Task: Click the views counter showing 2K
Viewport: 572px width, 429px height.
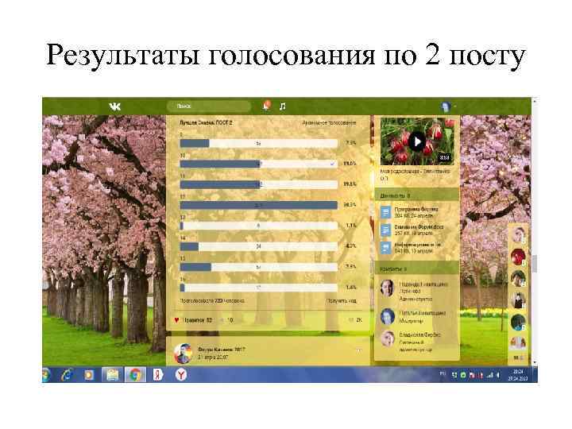Action: [x=355, y=320]
